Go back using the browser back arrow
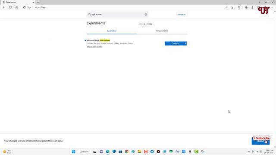This screenshot has width=276, height=155. pos(4,7)
